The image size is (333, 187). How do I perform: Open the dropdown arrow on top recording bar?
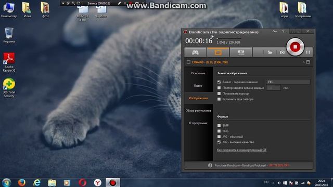(63, 3)
